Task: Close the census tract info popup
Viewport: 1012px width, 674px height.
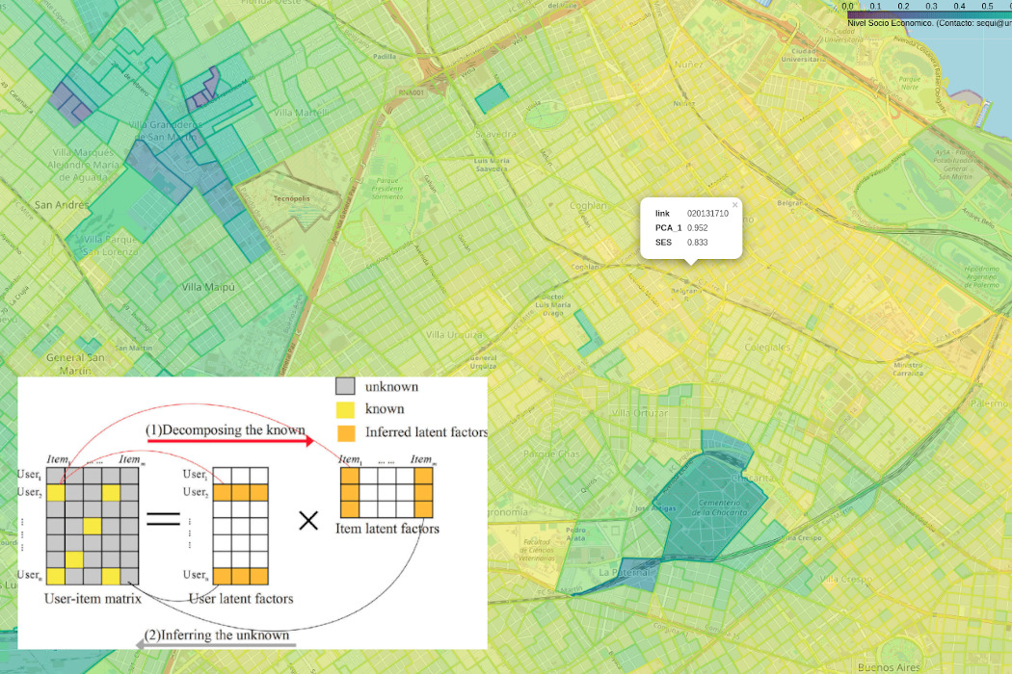Action: click(x=734, y=204)
